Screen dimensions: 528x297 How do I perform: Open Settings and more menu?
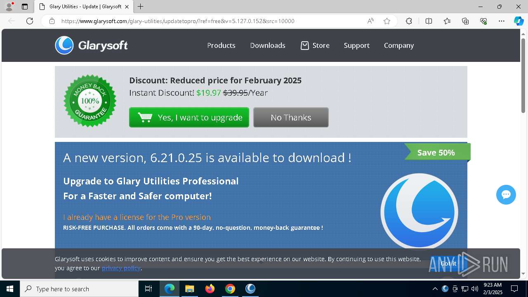pos(502,21)
